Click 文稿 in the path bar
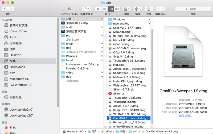Screen dimensions: 213x134 120,131
